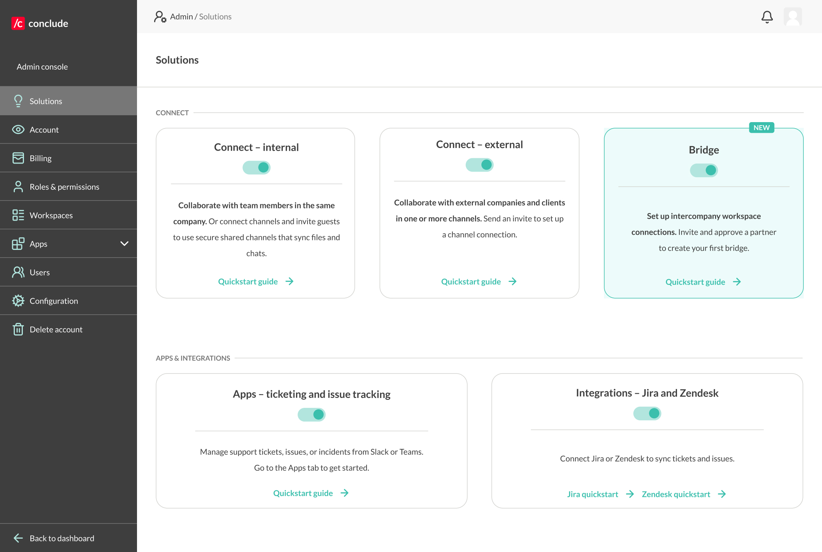The height and width of the screenshot is (552, 822).
Task: Click the Workspaces list icon
Action: point(18,215)
